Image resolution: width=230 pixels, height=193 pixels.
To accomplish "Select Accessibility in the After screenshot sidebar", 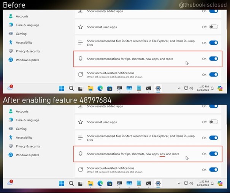I will (21, 138).
